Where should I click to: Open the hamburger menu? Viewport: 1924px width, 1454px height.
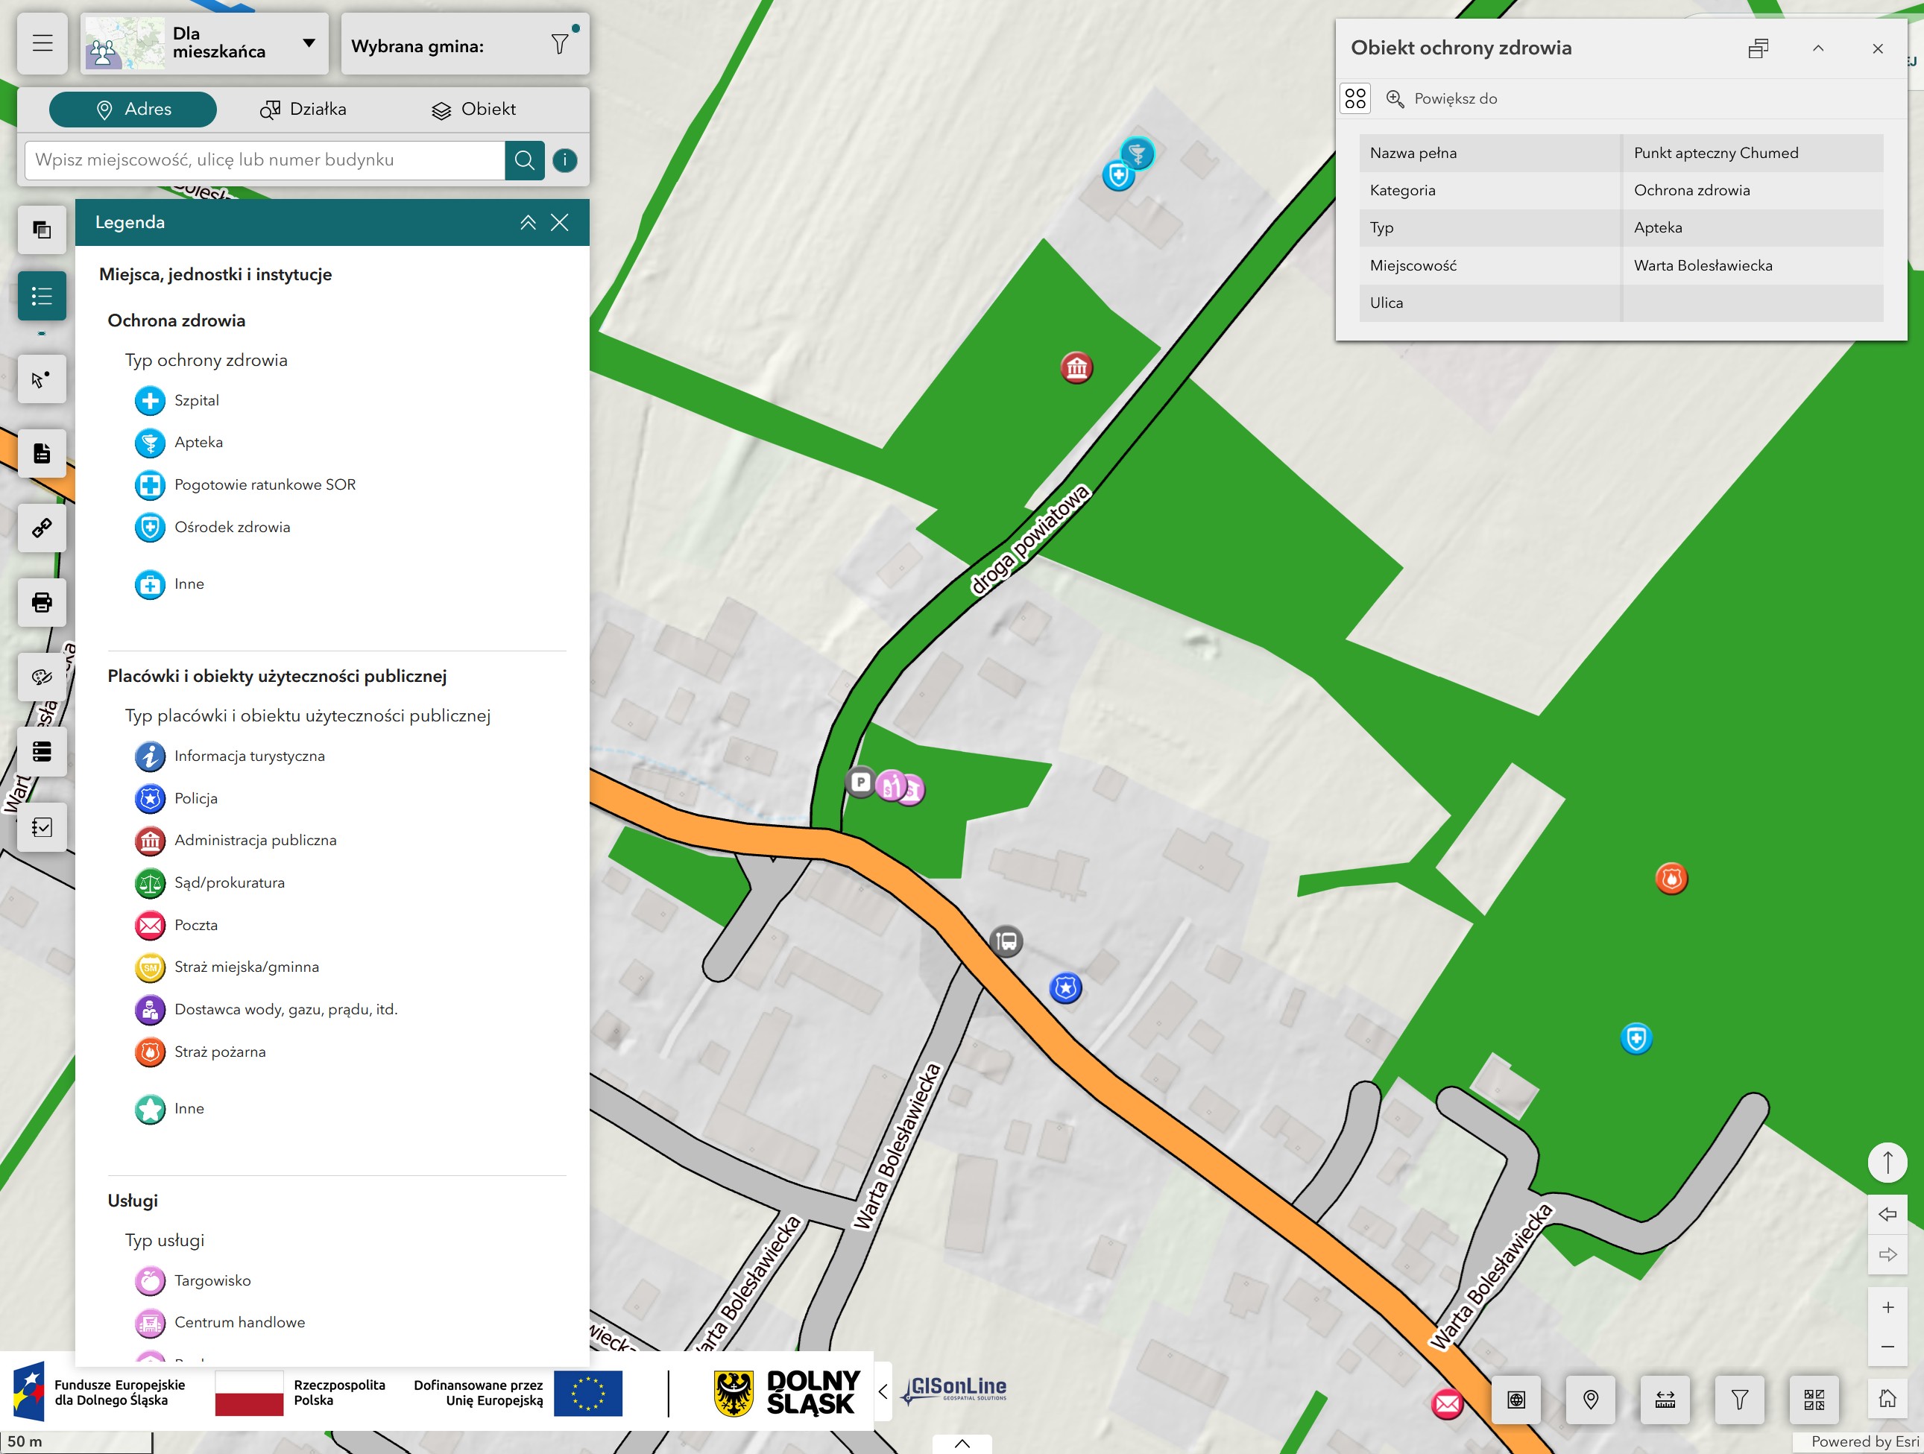(x=42, y=43)
